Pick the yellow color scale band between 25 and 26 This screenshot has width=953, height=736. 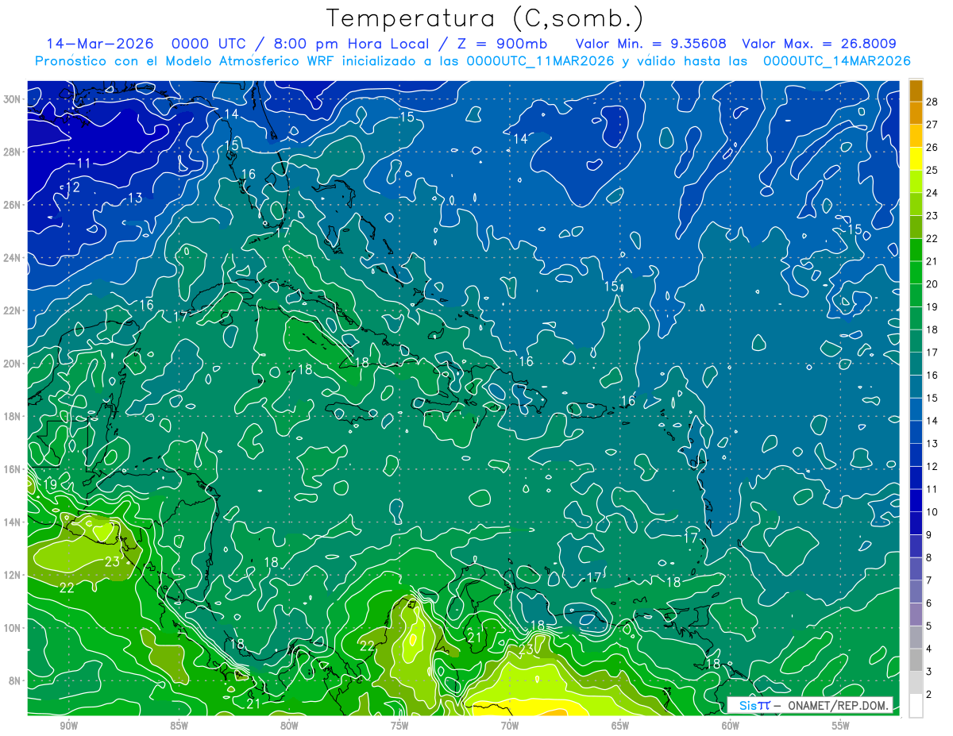pyautogui.click(x=916, y=159)
